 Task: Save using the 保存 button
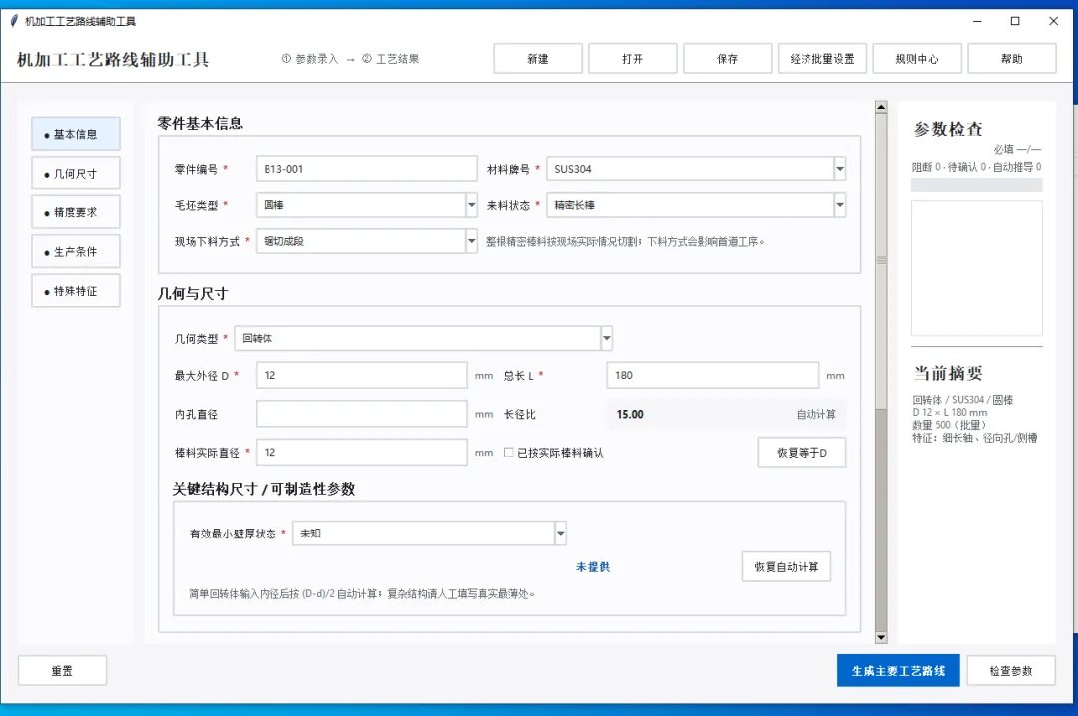pos(727,59)
